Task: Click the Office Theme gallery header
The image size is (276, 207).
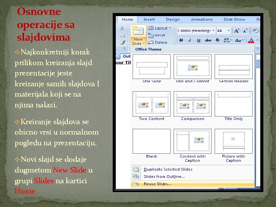Action: pos(193,49)
